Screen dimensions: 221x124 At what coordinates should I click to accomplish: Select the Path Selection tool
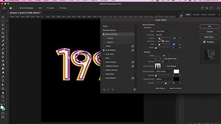3,85
